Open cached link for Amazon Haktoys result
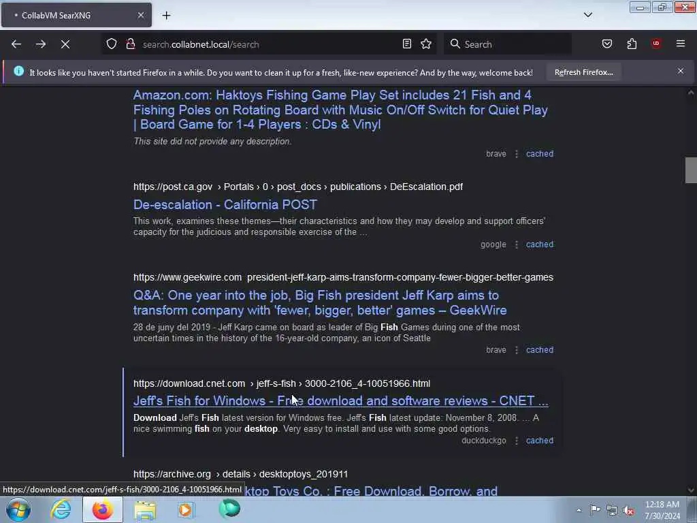 540,154
